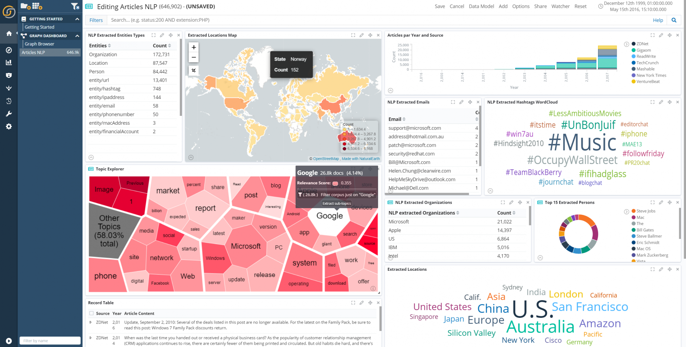Click Save in the top menu
Viewport: 686px width, 347px height.
click(440, 6)
